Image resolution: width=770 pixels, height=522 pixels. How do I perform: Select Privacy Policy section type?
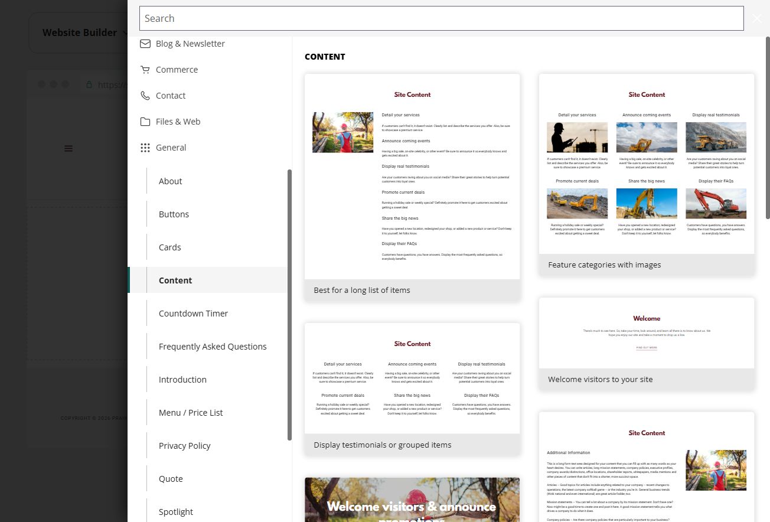coord(184,446)
